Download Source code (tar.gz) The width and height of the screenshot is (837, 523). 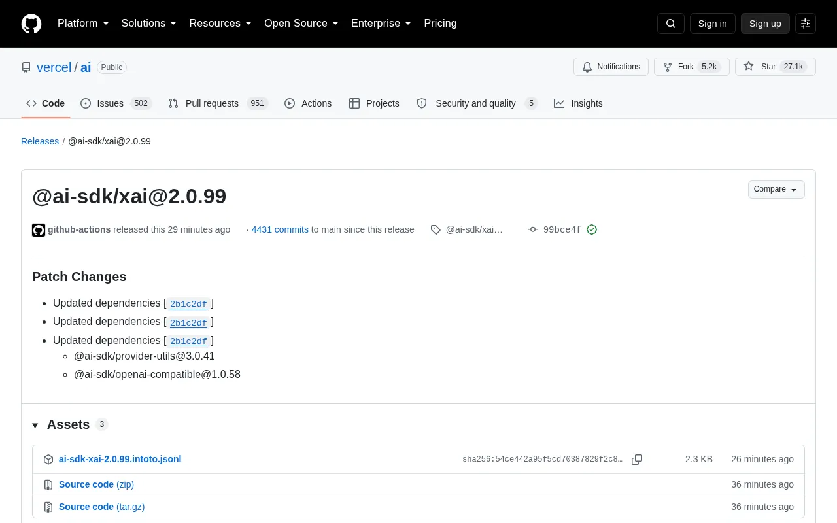coord(101,507)
